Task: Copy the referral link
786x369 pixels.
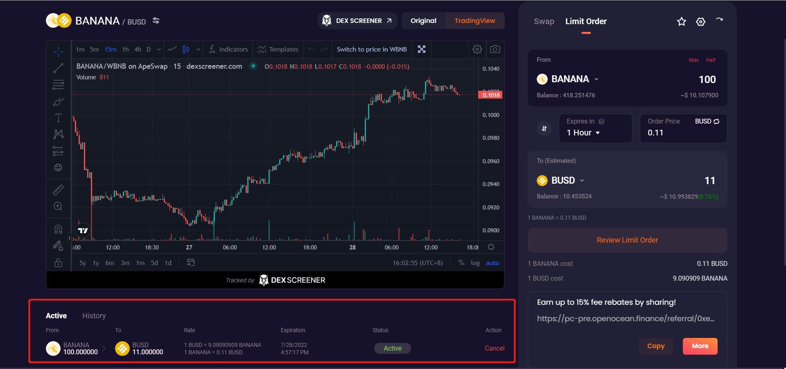Action: click(656, 346)
